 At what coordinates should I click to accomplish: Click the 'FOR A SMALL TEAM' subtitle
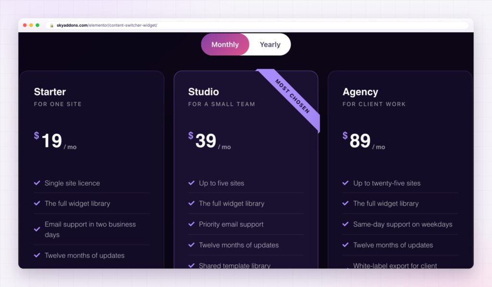221,104
